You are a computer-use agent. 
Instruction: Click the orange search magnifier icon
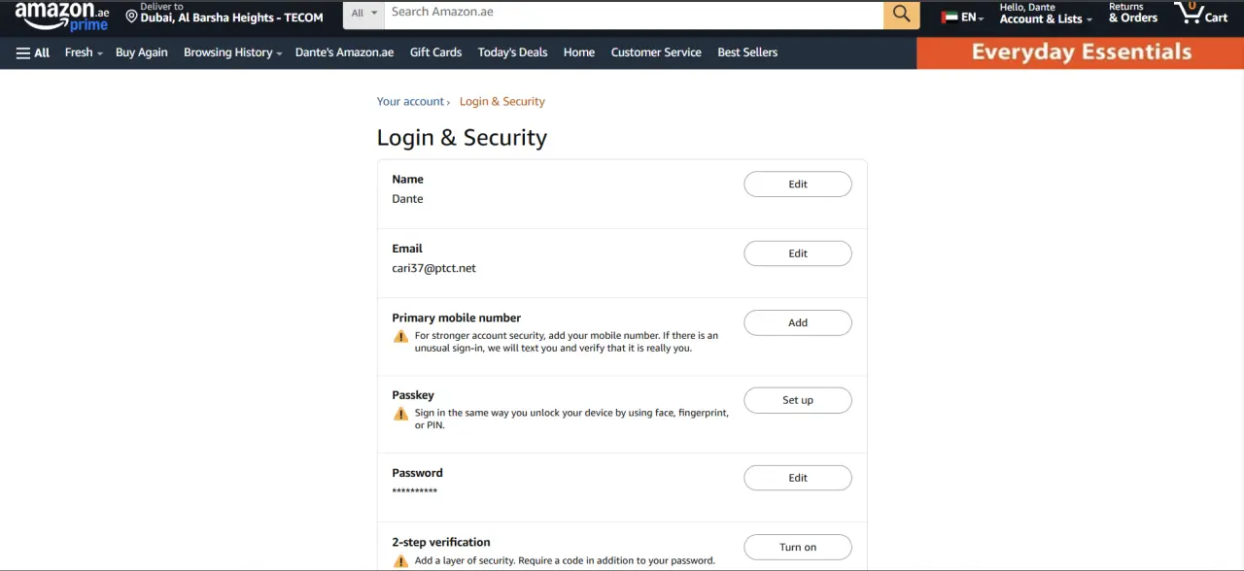[x=901, y=14]
